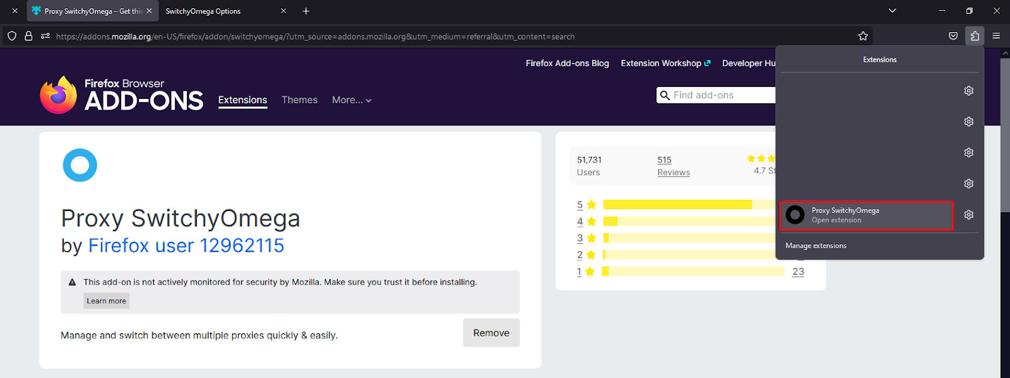Image resolution: width=1010 pixels, height=378 pixels.
Task: Open a new tab with plus icon
Action: 306,11
